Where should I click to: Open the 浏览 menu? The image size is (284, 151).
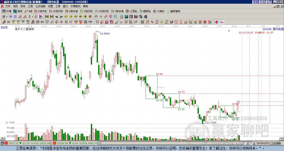tap(15, 6)
